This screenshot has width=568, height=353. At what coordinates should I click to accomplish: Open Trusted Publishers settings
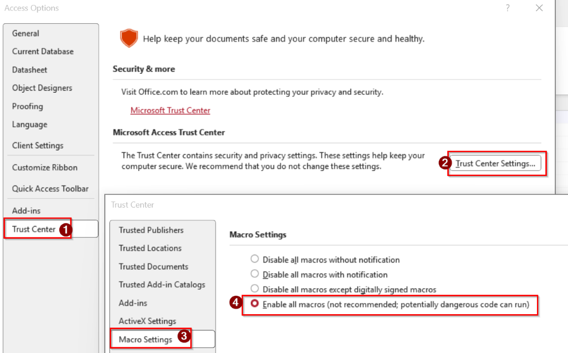pyautogui.click(x=151, y=230)
